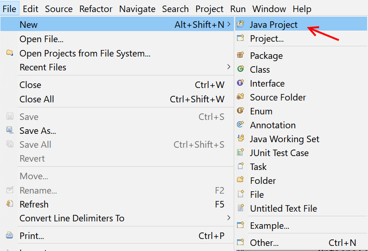Open the Navigate menu
This screenshot has height=251, width=368.
pos(137,9)
